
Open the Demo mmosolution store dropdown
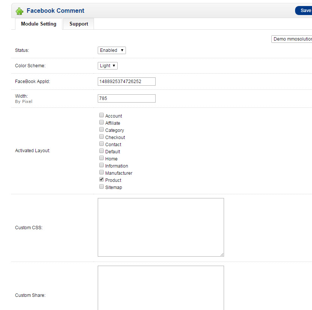coord(292,39)
